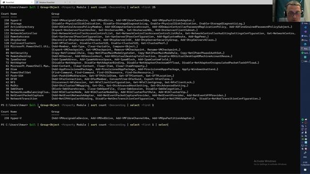Click the count value 99 row
The image size is (310, 174).
[91, 50]
